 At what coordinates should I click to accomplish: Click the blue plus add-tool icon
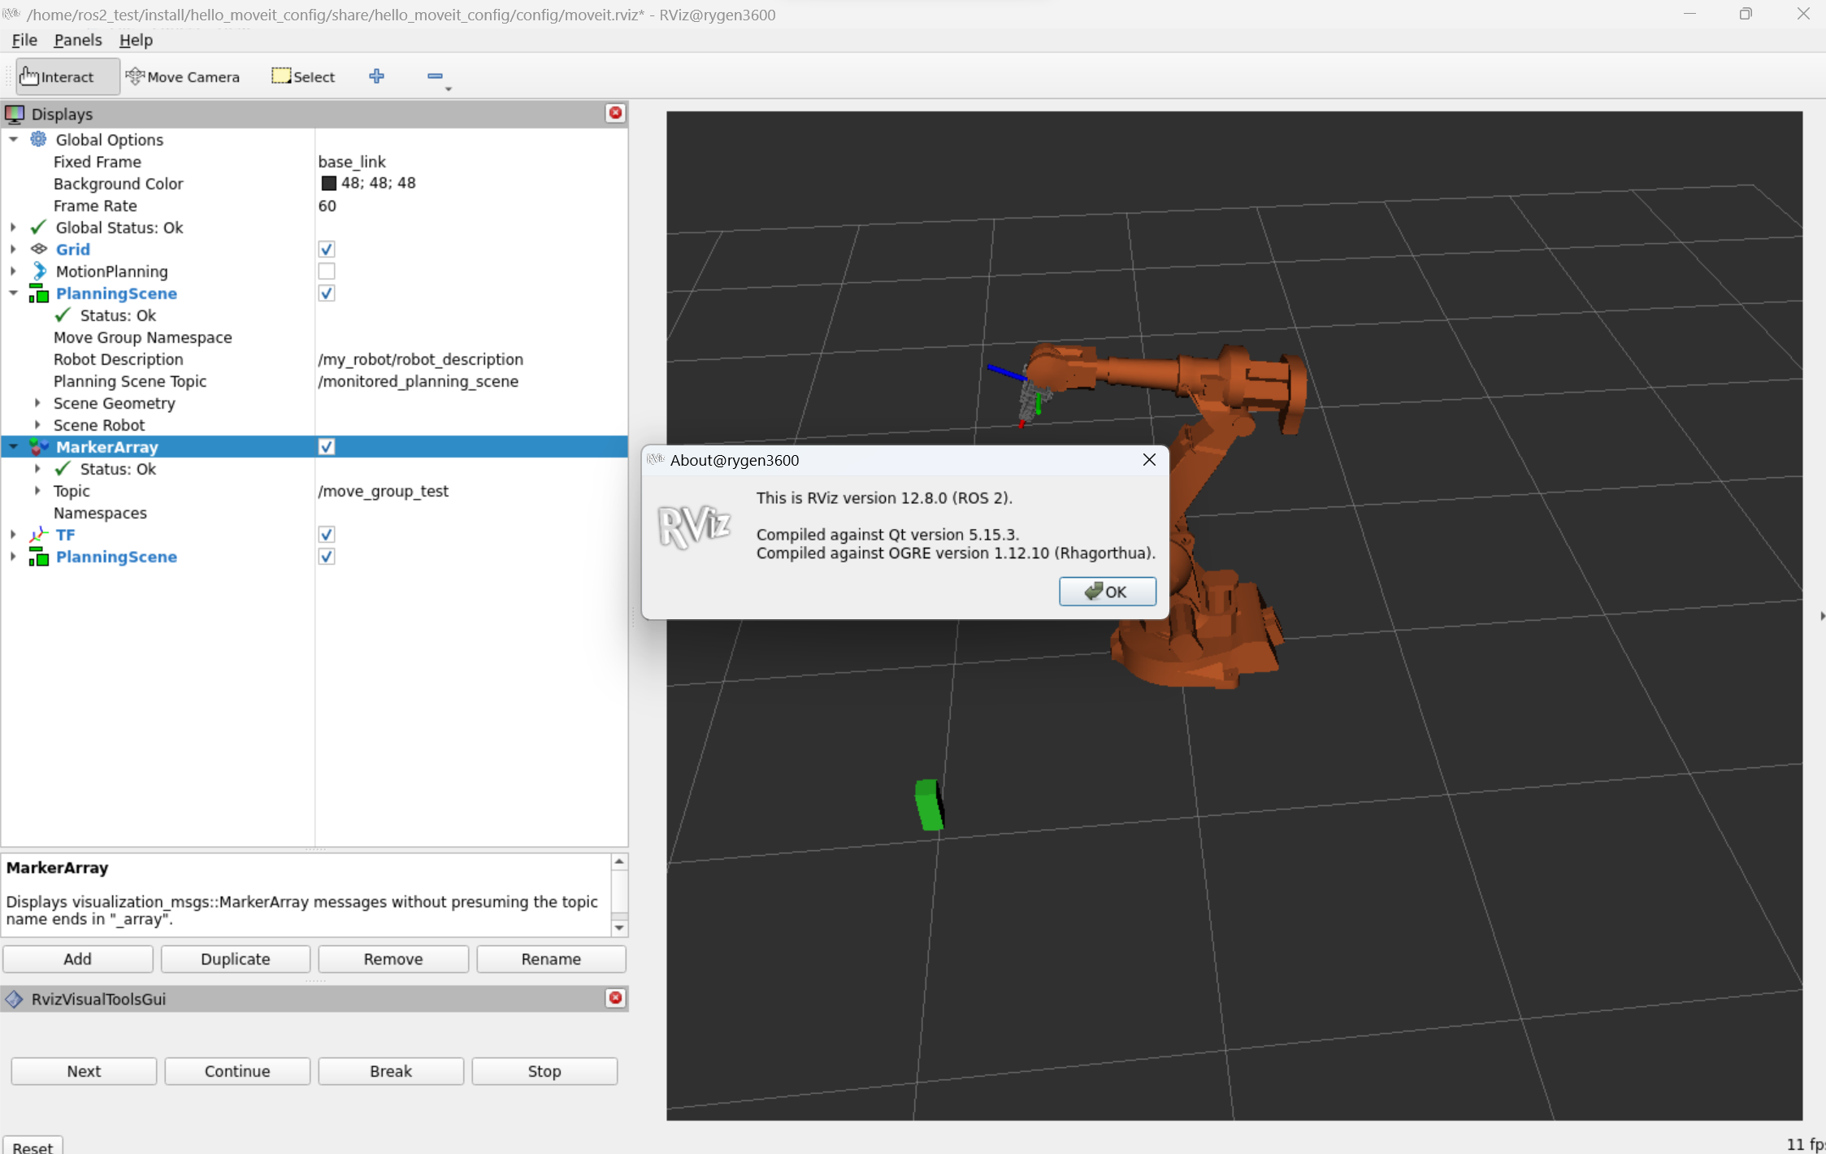pyautogui.click(x=376, y=76)
